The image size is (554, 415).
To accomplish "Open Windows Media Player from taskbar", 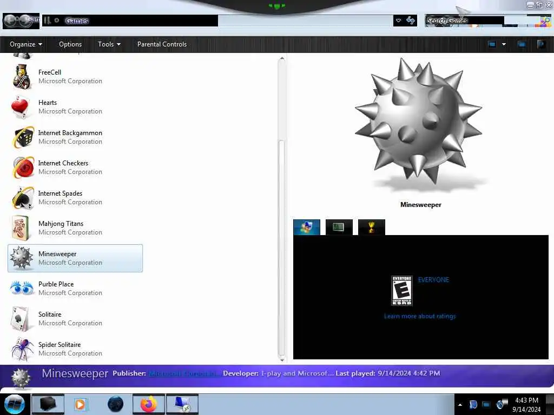I will tap(80, 404).
